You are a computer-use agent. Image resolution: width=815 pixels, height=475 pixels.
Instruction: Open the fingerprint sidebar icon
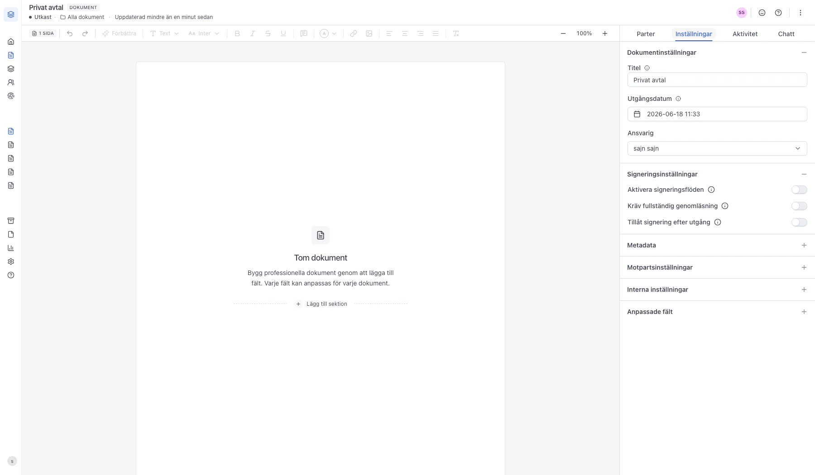pos(11,96)
